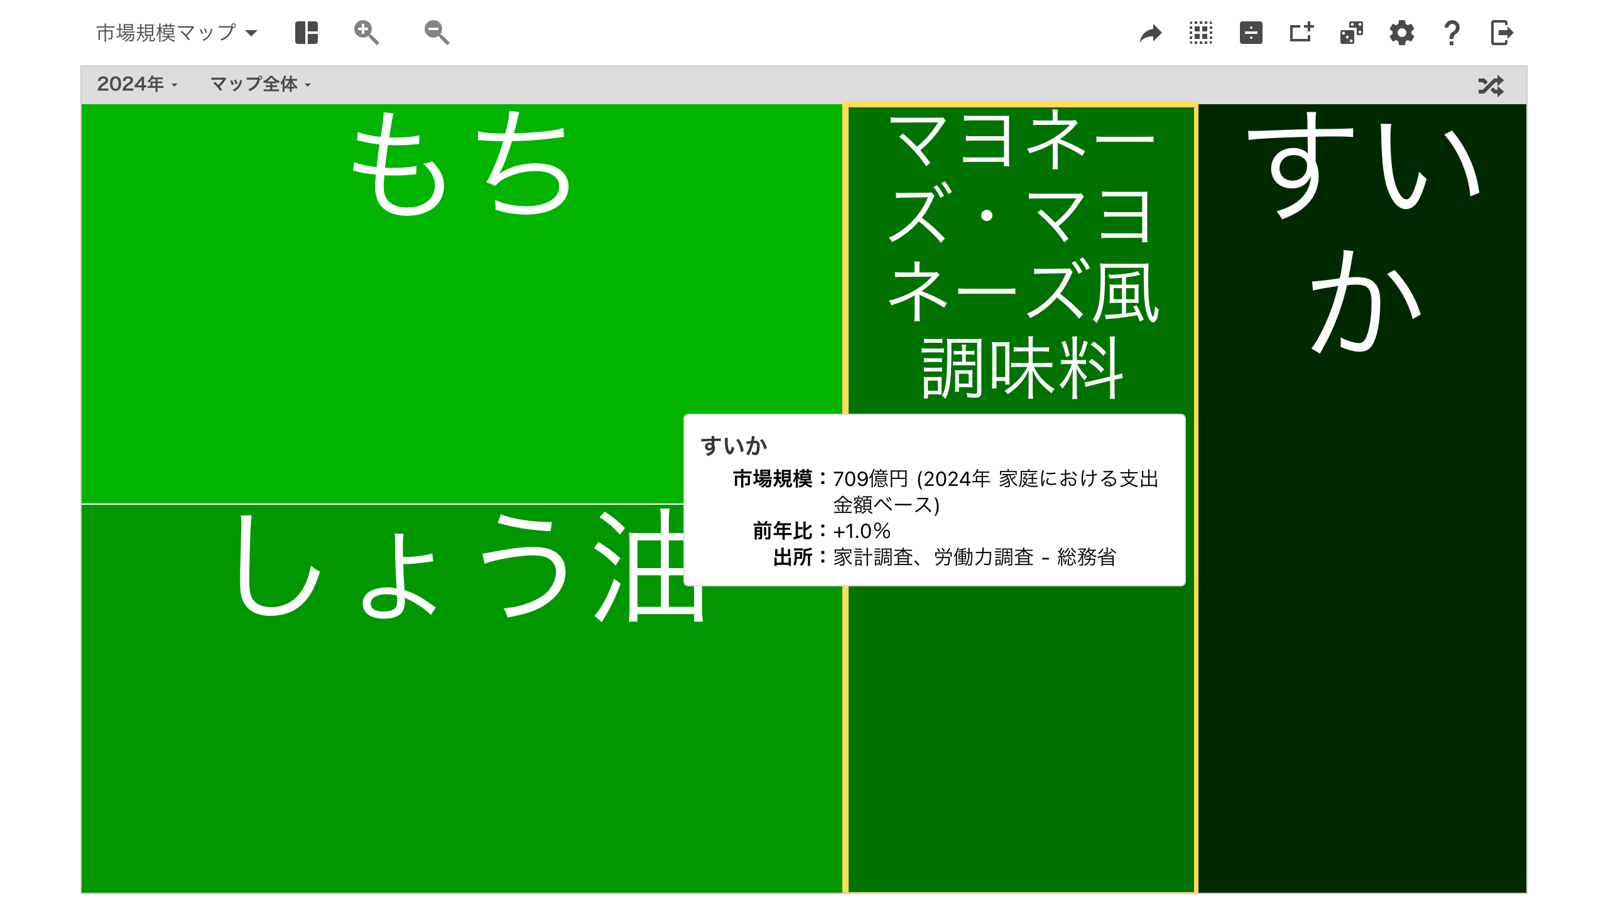1608x904 pixels.
Task: Click the treemap layout icon
Action: point(307,33)
